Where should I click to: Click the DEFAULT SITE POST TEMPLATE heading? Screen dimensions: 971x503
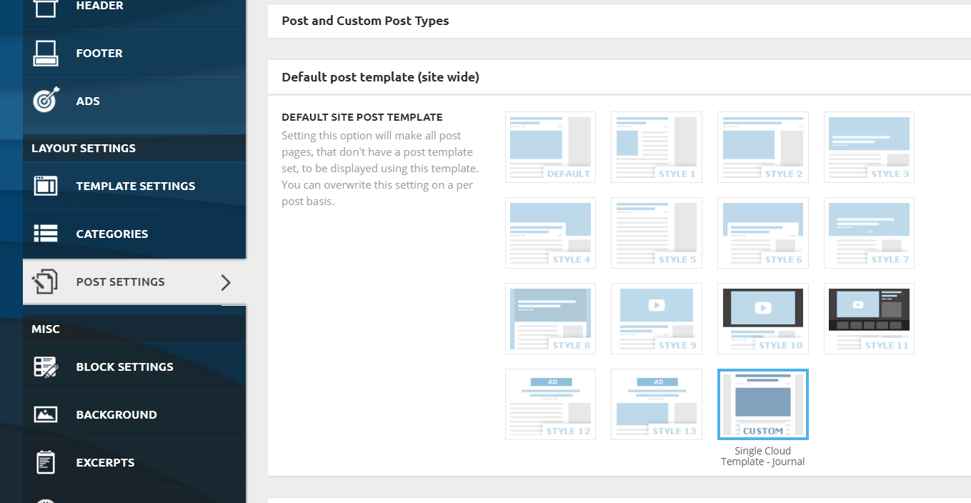coord(362,117)
